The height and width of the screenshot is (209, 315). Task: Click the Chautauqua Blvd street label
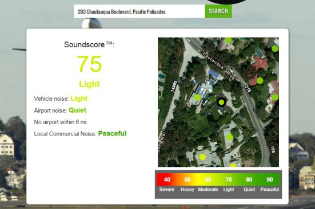[x=217, y=65]
